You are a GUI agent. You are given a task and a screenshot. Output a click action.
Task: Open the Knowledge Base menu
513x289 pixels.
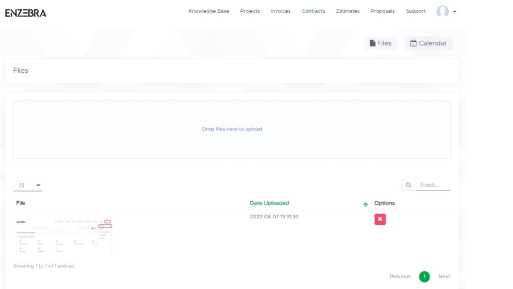pyautogui.click(x=208, y=11)
